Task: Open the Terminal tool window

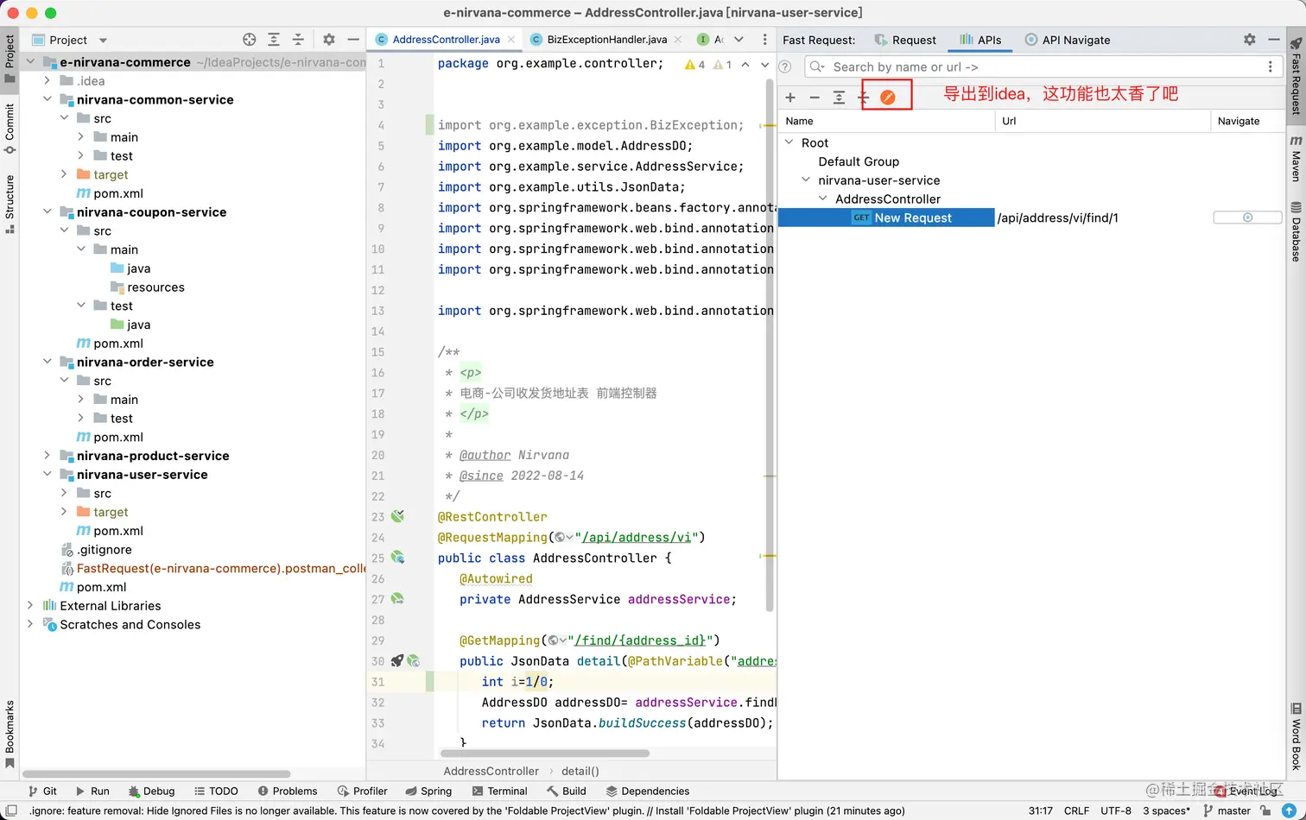Action: pos(500,791)
